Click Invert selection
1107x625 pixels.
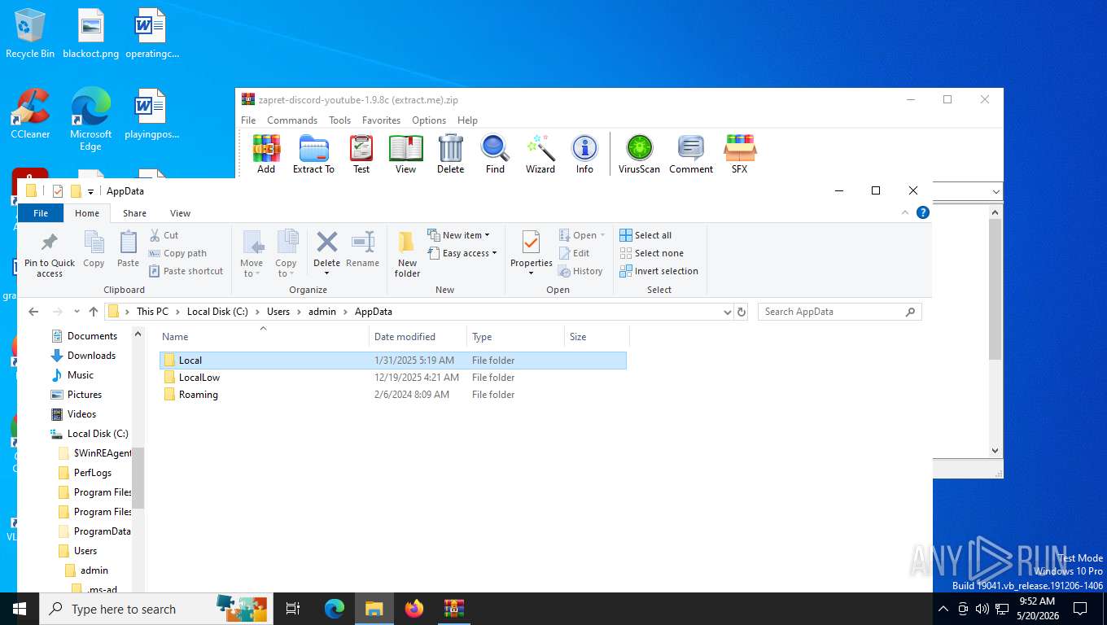[659, 271]
